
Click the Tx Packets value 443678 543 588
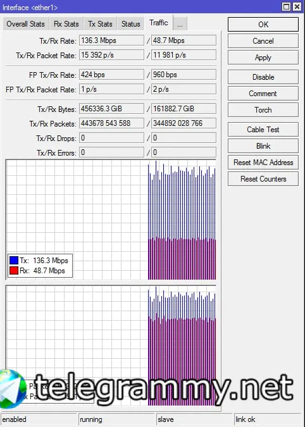tap(111, 123)
